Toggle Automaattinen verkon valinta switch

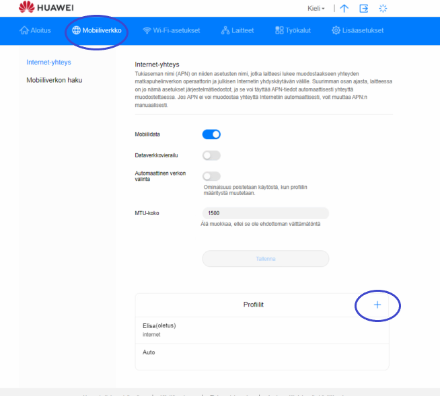click(x=211, y=176)
